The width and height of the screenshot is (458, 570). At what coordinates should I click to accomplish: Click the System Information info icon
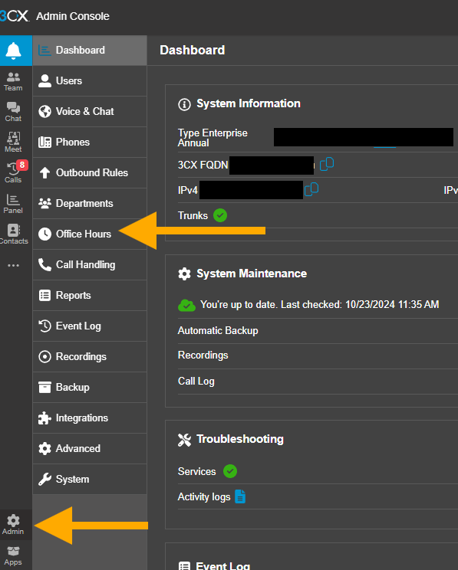pos(184,104)
